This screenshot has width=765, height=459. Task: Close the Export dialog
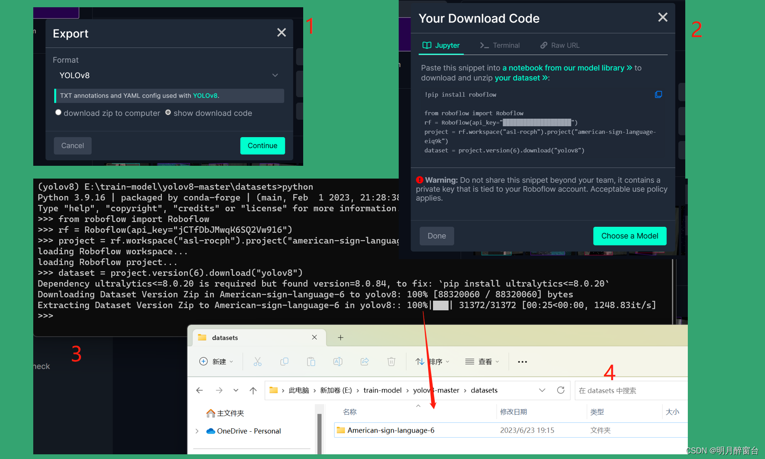coord(281,33)
